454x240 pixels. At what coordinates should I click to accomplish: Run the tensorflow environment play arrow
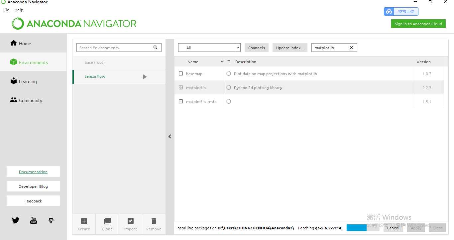(145, 77)
